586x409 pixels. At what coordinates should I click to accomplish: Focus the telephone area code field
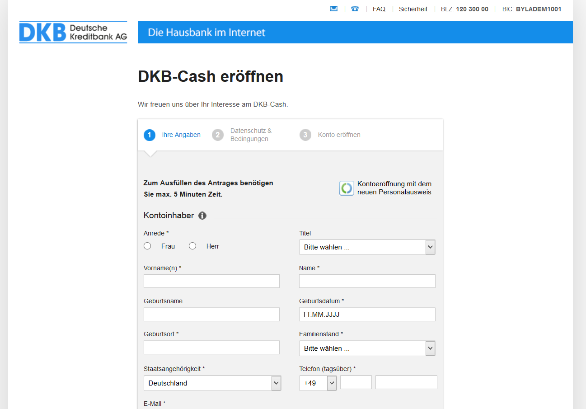click(x=356, y=382)
